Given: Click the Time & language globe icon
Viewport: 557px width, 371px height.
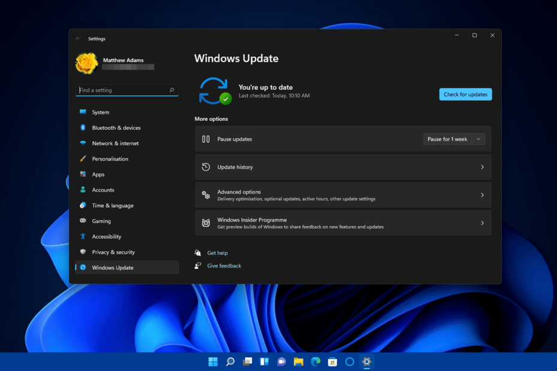Looking at the screenshot, I should [83, 205].
